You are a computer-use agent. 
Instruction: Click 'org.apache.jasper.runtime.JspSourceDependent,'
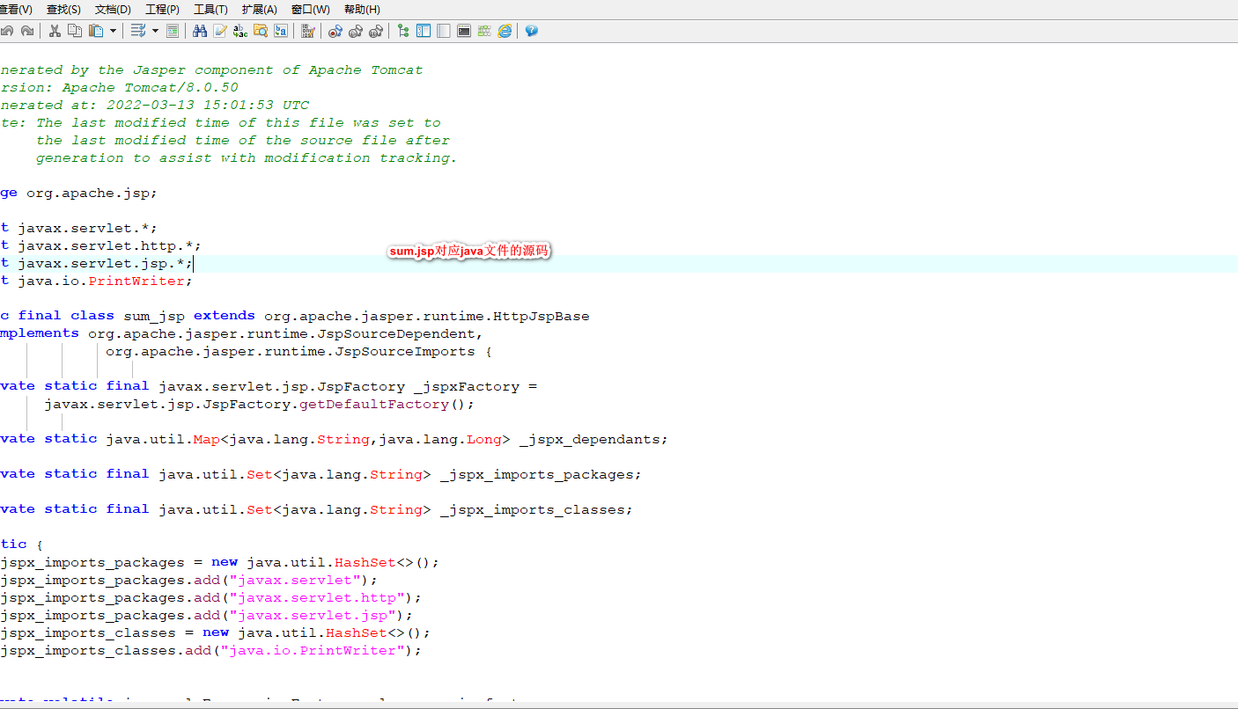coord(286,334)
